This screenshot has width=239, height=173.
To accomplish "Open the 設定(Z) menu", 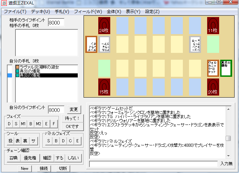I will tap(152, 12).
